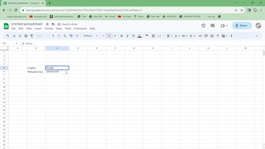
Task: Open the zoom level dropdown
Action: point(42,36)
